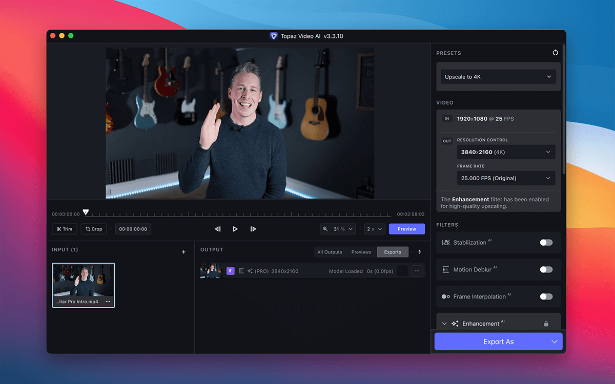Click the IN badge in the Video section
Viewport: 615px width, 384px height.
pos(447,119)
